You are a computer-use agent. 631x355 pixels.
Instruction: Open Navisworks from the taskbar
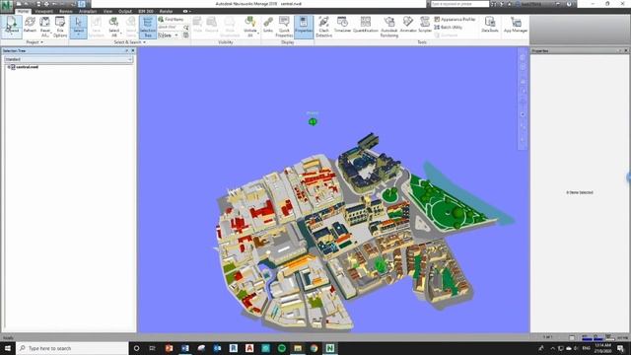pyautogui.click(x=330, y=348)
